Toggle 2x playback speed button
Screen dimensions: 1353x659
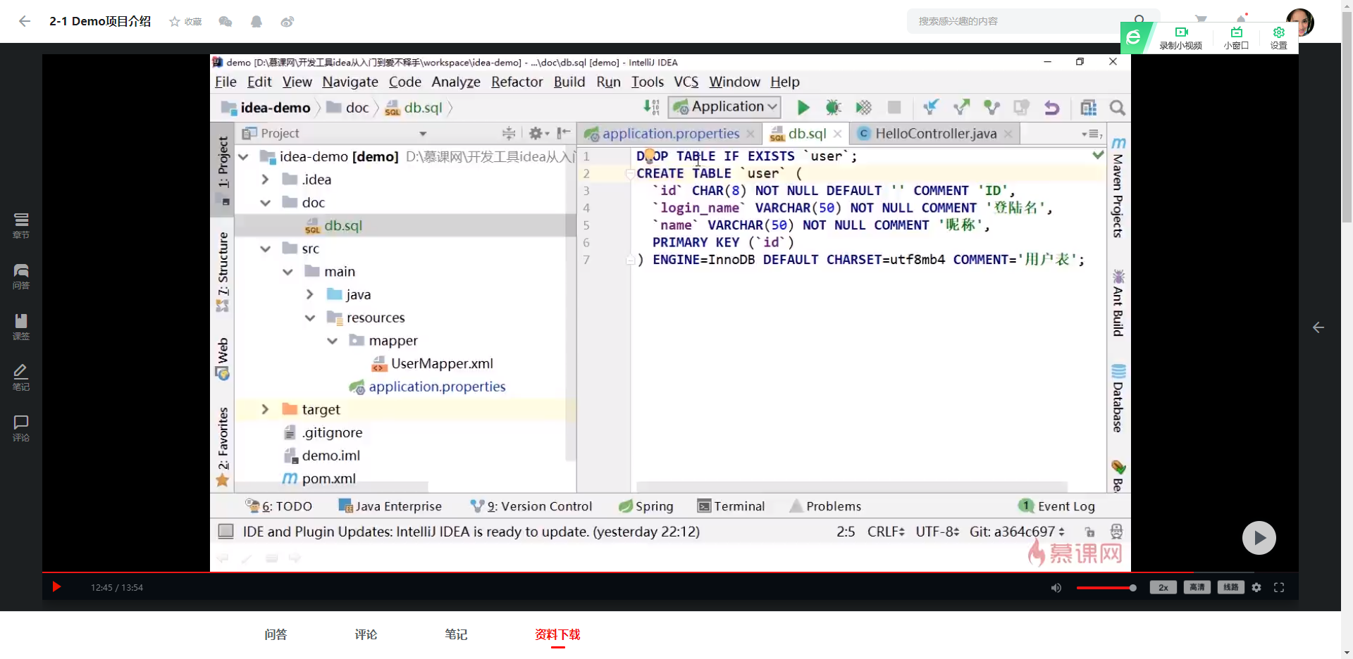click(1163, 587)
